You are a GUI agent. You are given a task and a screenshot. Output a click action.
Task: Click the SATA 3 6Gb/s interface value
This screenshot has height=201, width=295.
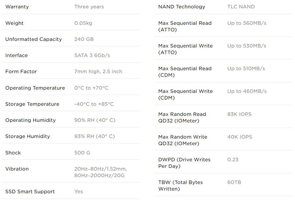coord(92,55)
